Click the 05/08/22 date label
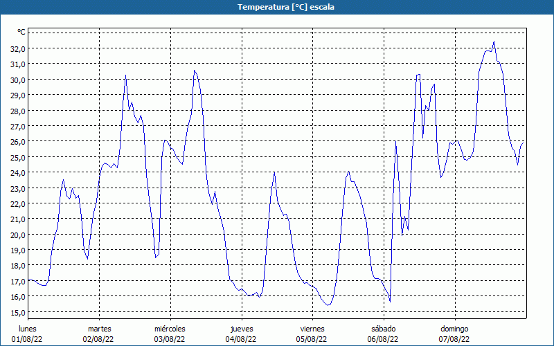 pyautogui.click(x=312, y=339)
